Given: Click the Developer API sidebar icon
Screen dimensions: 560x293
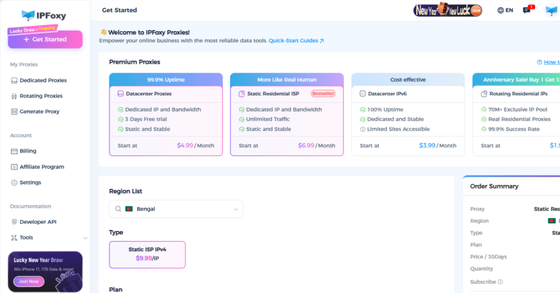Looking at the screenshot, I should (14, 221).
